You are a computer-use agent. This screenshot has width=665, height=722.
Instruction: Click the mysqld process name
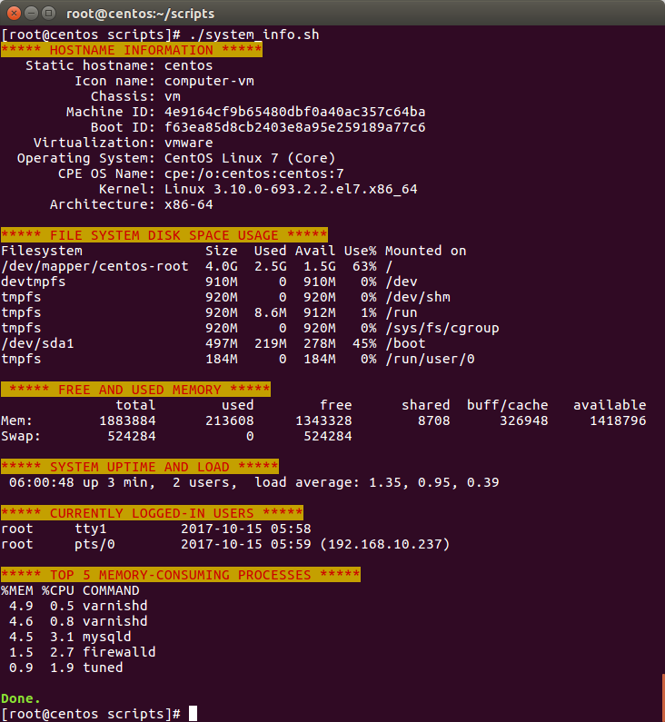point(106,637)
